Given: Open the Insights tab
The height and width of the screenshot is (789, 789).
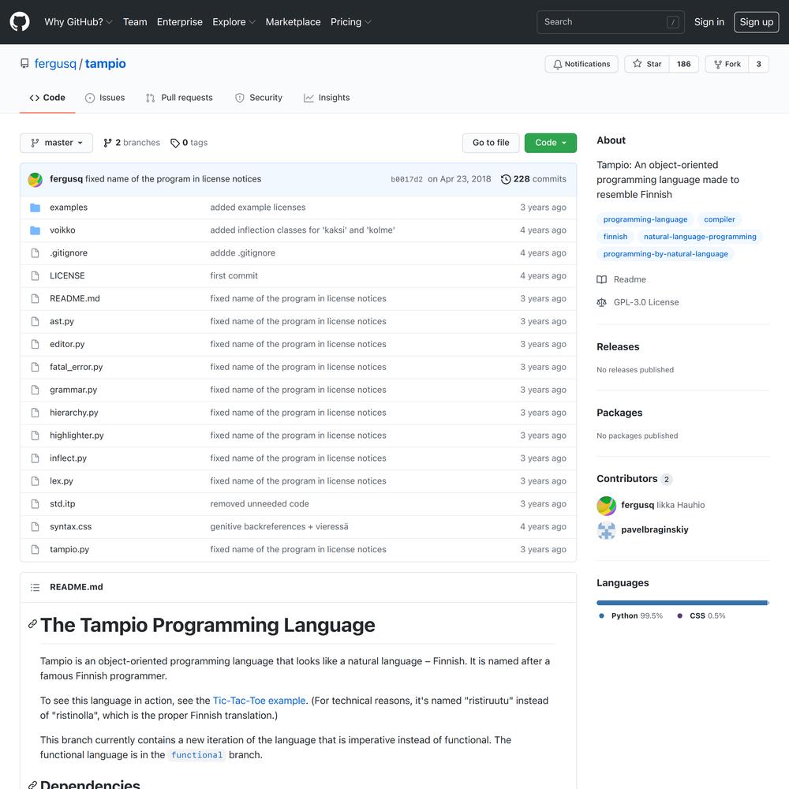Looking at the screenshot, I should point(327,98).
